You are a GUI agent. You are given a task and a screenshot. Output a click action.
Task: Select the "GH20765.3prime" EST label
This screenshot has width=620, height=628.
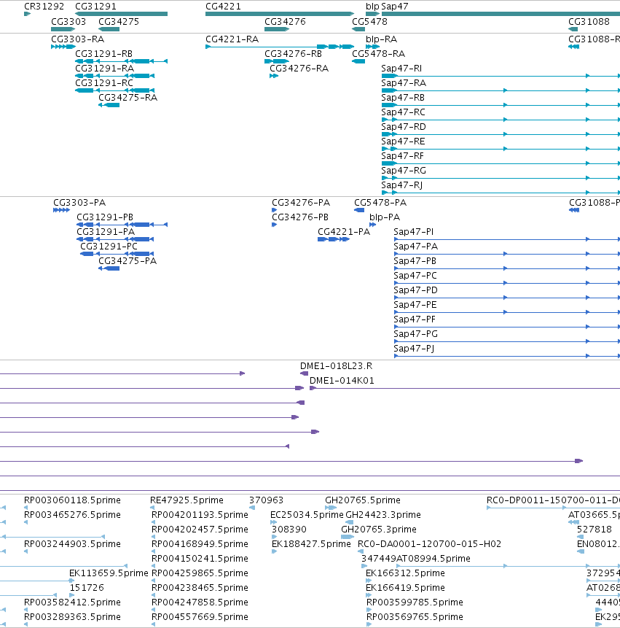pos(378,530)
